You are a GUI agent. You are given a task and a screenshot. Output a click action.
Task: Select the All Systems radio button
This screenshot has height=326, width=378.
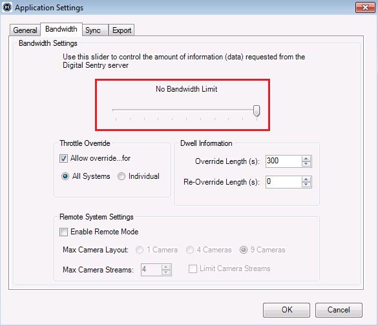65,176
